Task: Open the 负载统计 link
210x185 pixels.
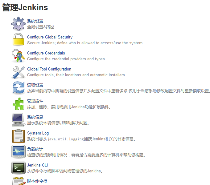Action: click(x=35, y=149)
